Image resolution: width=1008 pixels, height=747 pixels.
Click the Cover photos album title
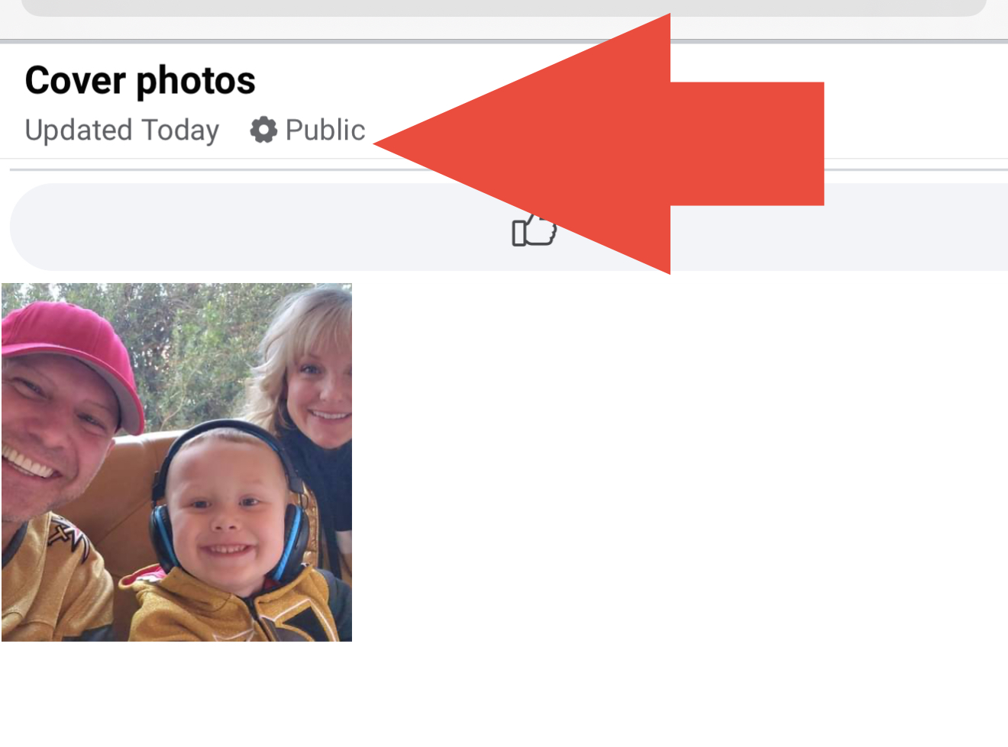click(141, 80)
